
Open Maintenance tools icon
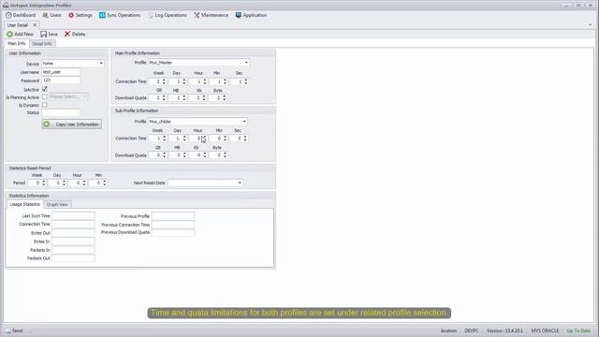click(x=197, y=15)
